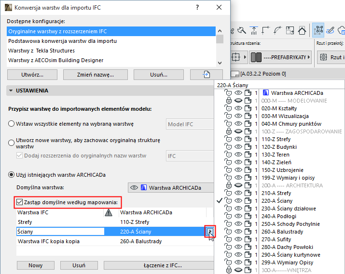Viewport: 345px width, 274px height.
Task: Click the wireframe icon for 110-Z Strefy
Action: (x=248, y=139)
